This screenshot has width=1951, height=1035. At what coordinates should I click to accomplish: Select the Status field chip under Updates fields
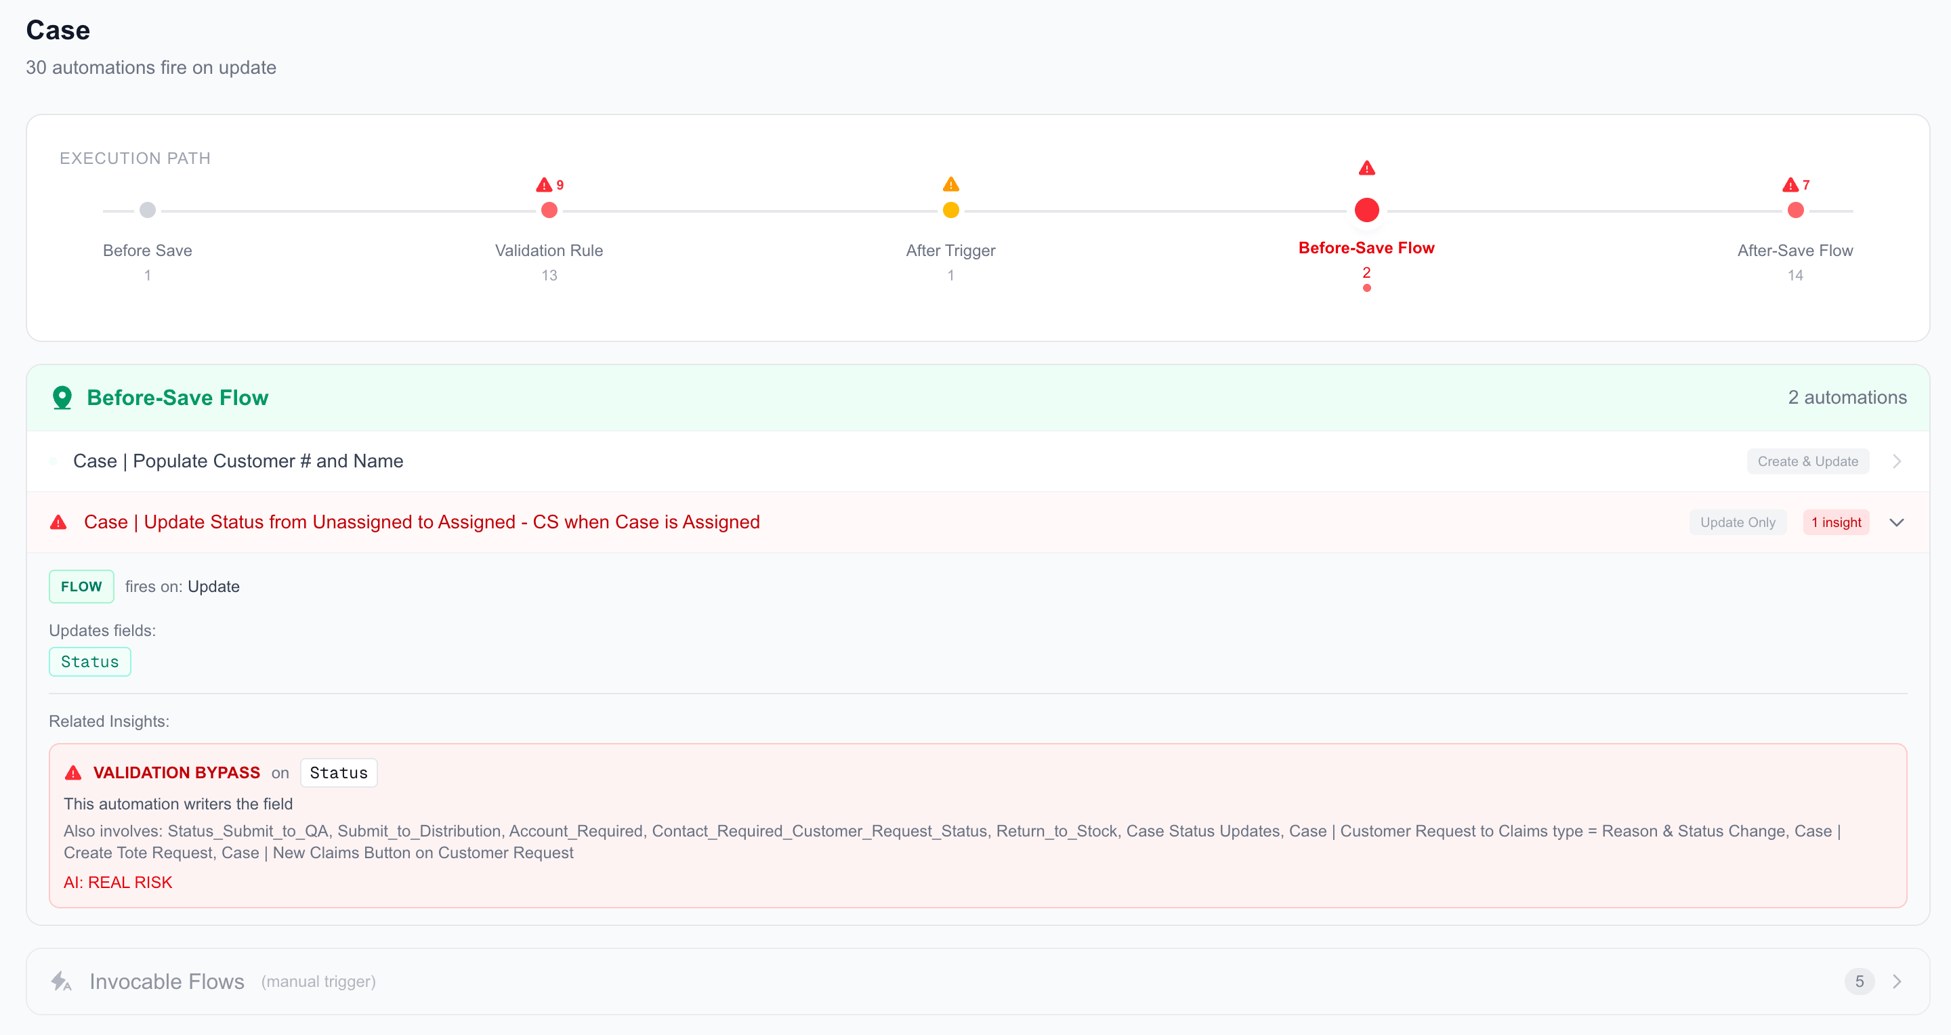(89, 661)
